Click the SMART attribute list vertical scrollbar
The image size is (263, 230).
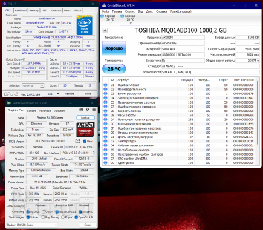[258, 121]
